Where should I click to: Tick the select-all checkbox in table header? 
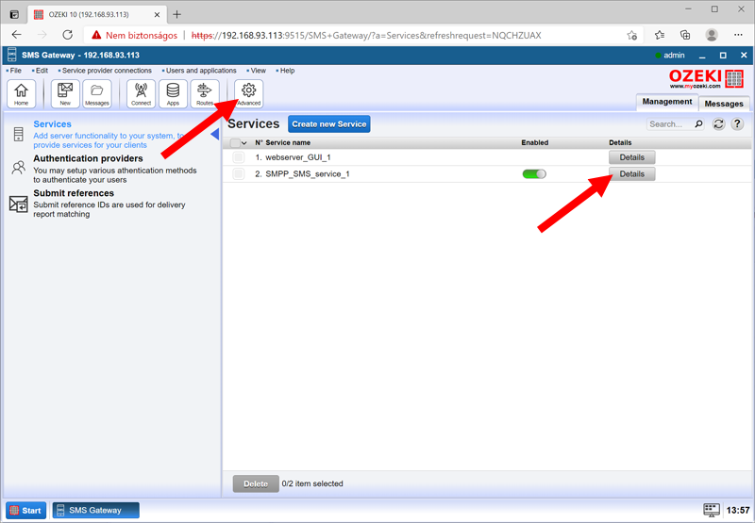(x=235, y=143)
